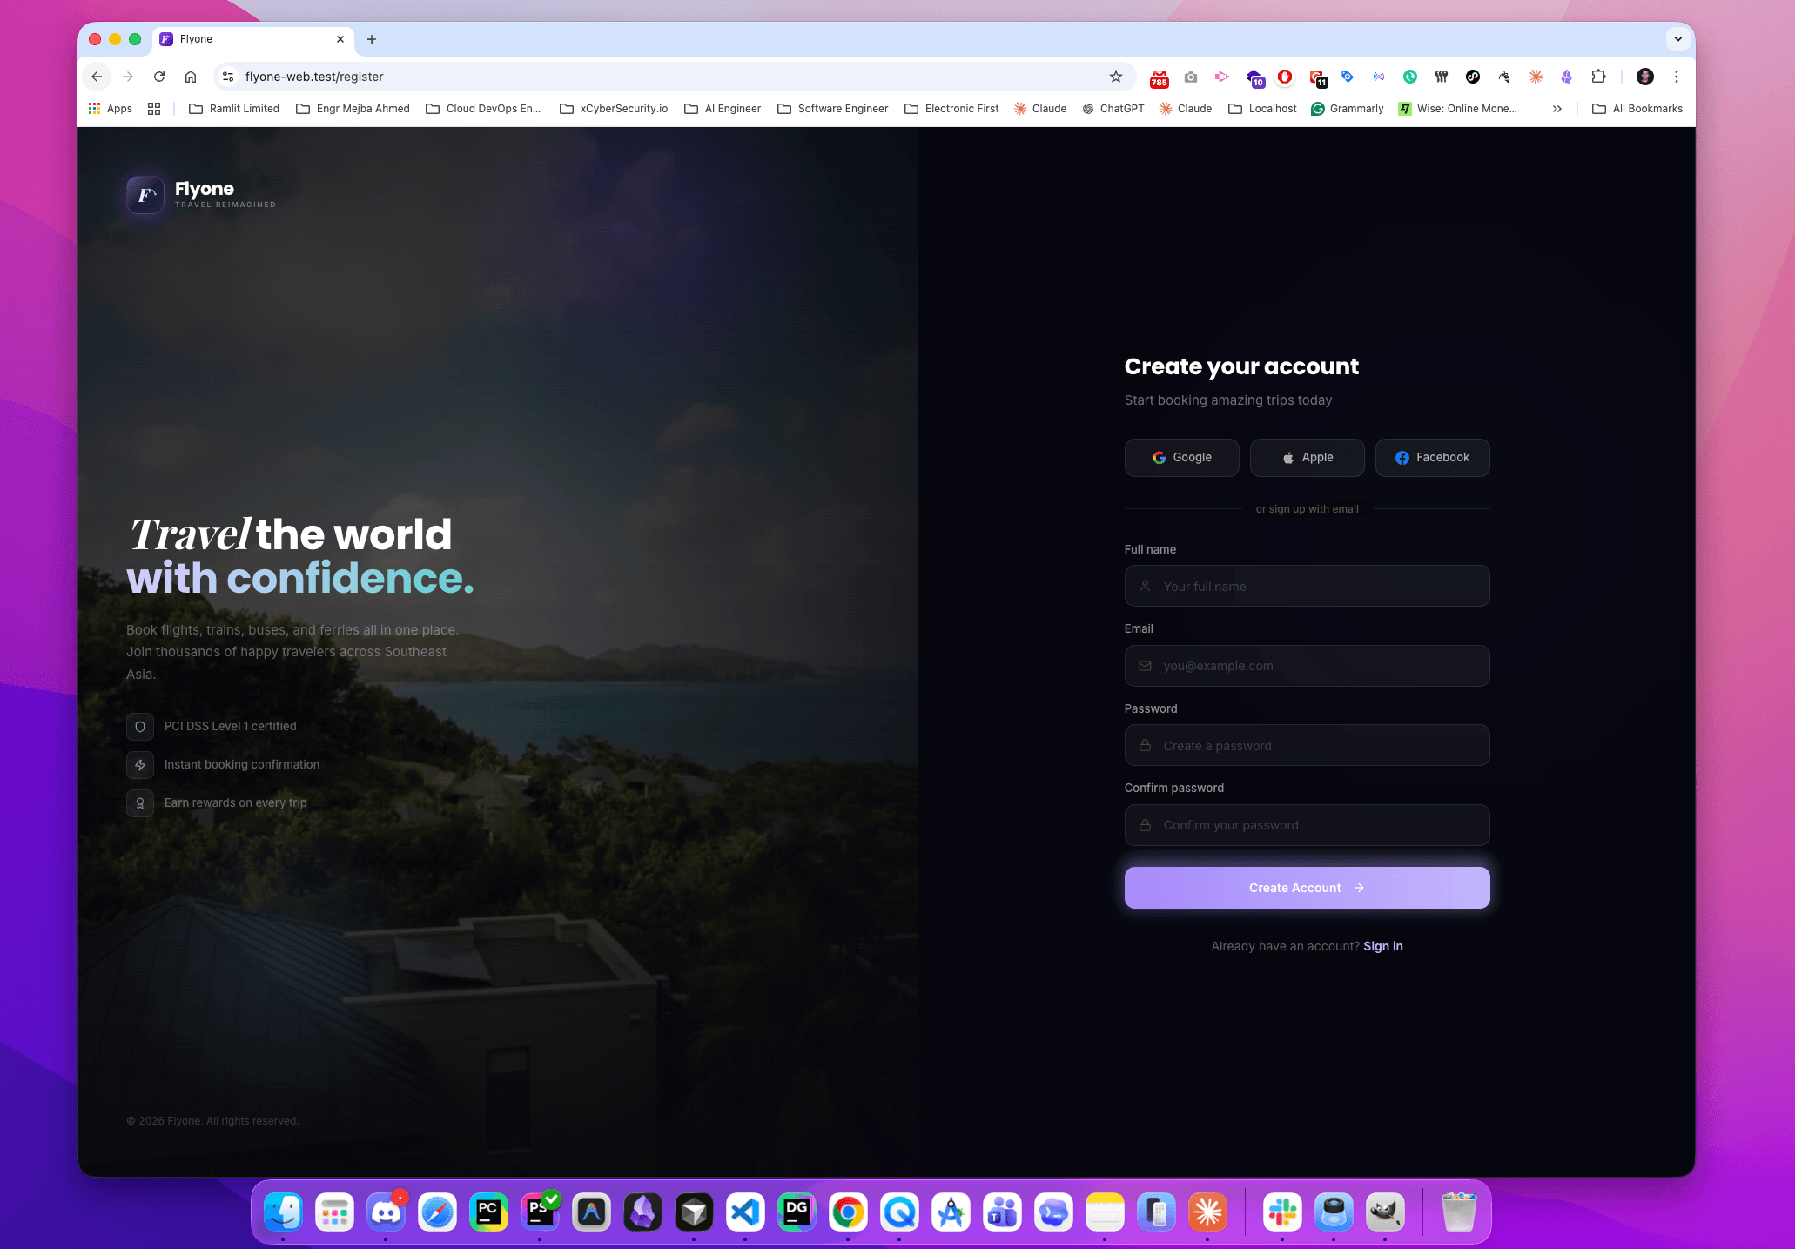
Task: Reload the page
Action: click(159, 77)
